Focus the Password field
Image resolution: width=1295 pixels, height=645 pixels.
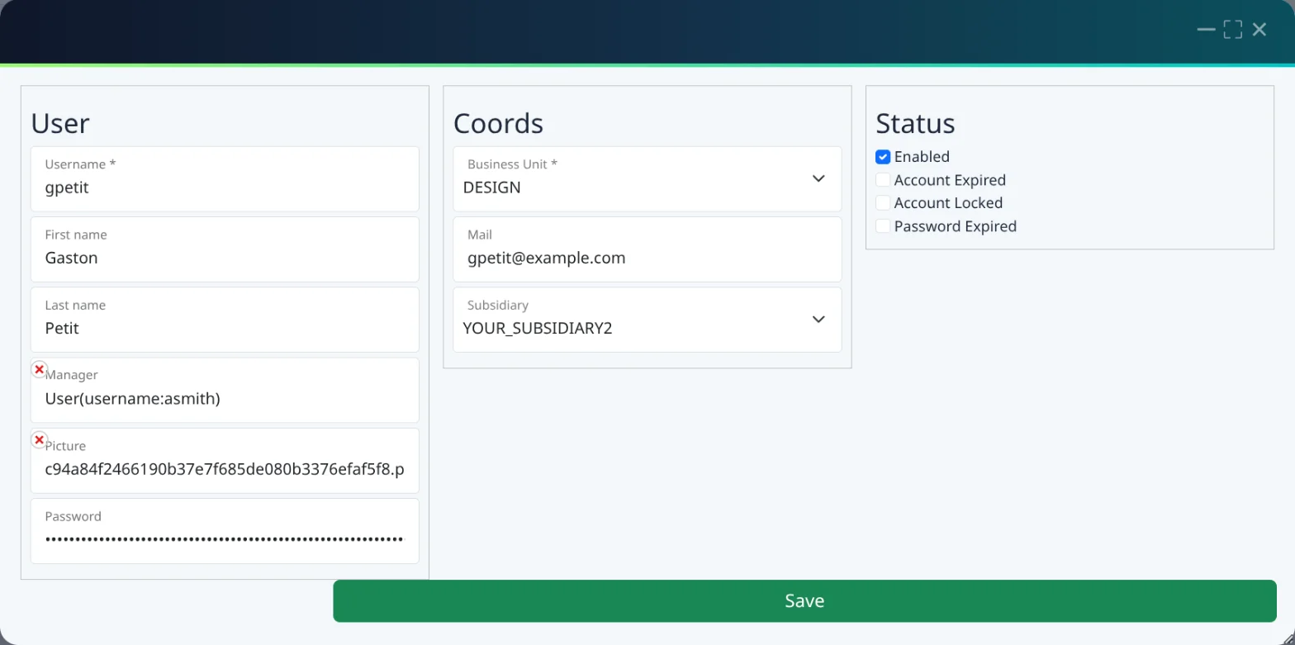coord(225,531)
